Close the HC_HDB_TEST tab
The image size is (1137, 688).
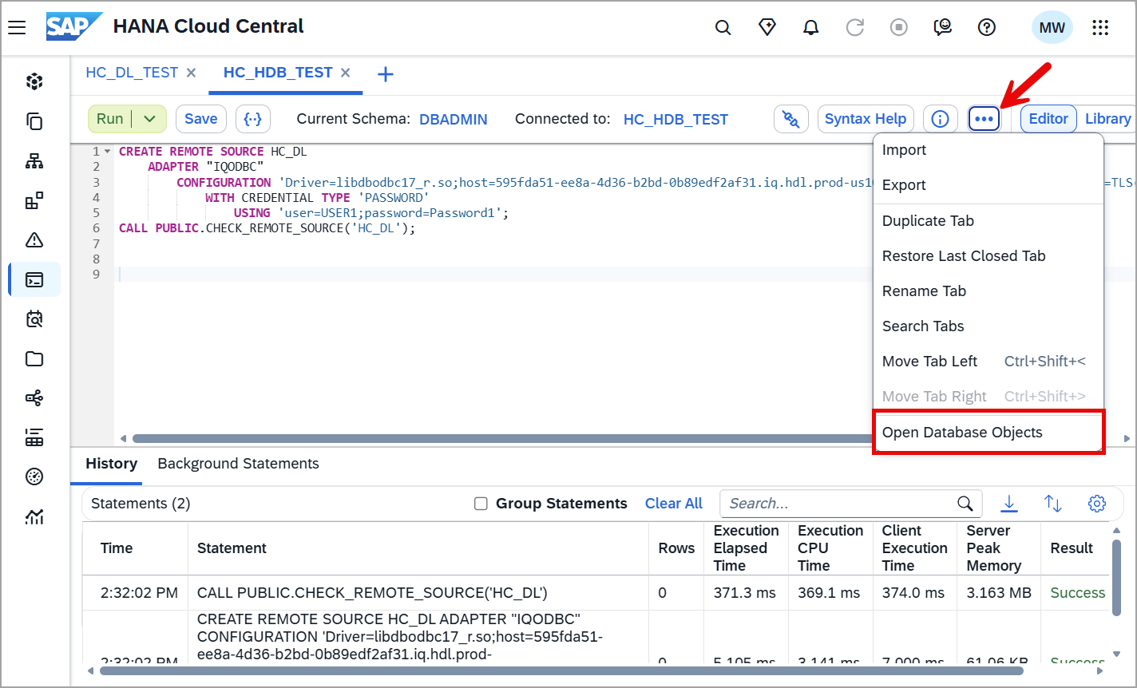(x=346, y=73)
